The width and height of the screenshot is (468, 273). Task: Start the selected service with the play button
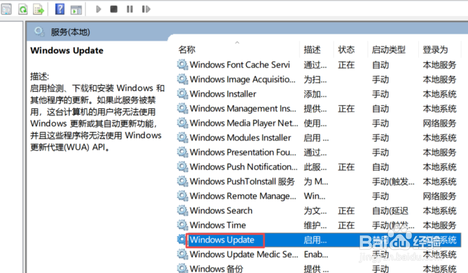[x=98, y=9]
